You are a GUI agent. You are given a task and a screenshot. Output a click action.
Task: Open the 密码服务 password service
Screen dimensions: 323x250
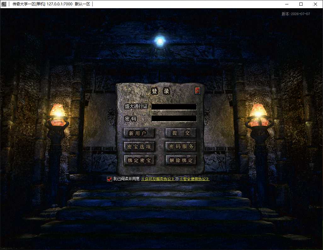(x=181, y=146)
